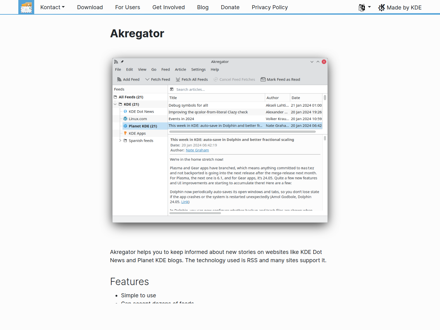Click the 'Features' section heading
The image size is (440, 330).
(130, 282)
